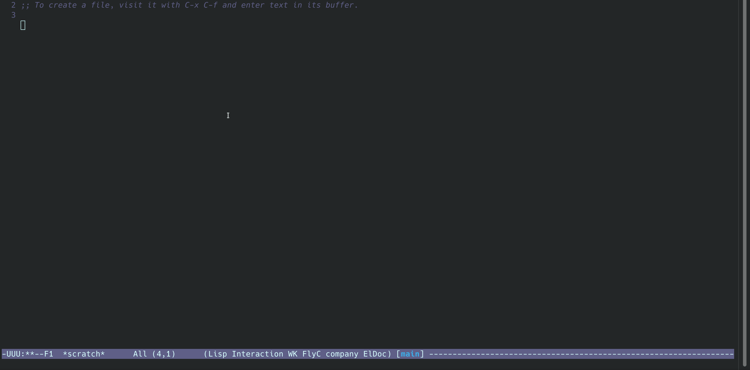Open the ElDoc minor mode menu
This screenshot has width=750, height=370.
click(x=375, y=354)
